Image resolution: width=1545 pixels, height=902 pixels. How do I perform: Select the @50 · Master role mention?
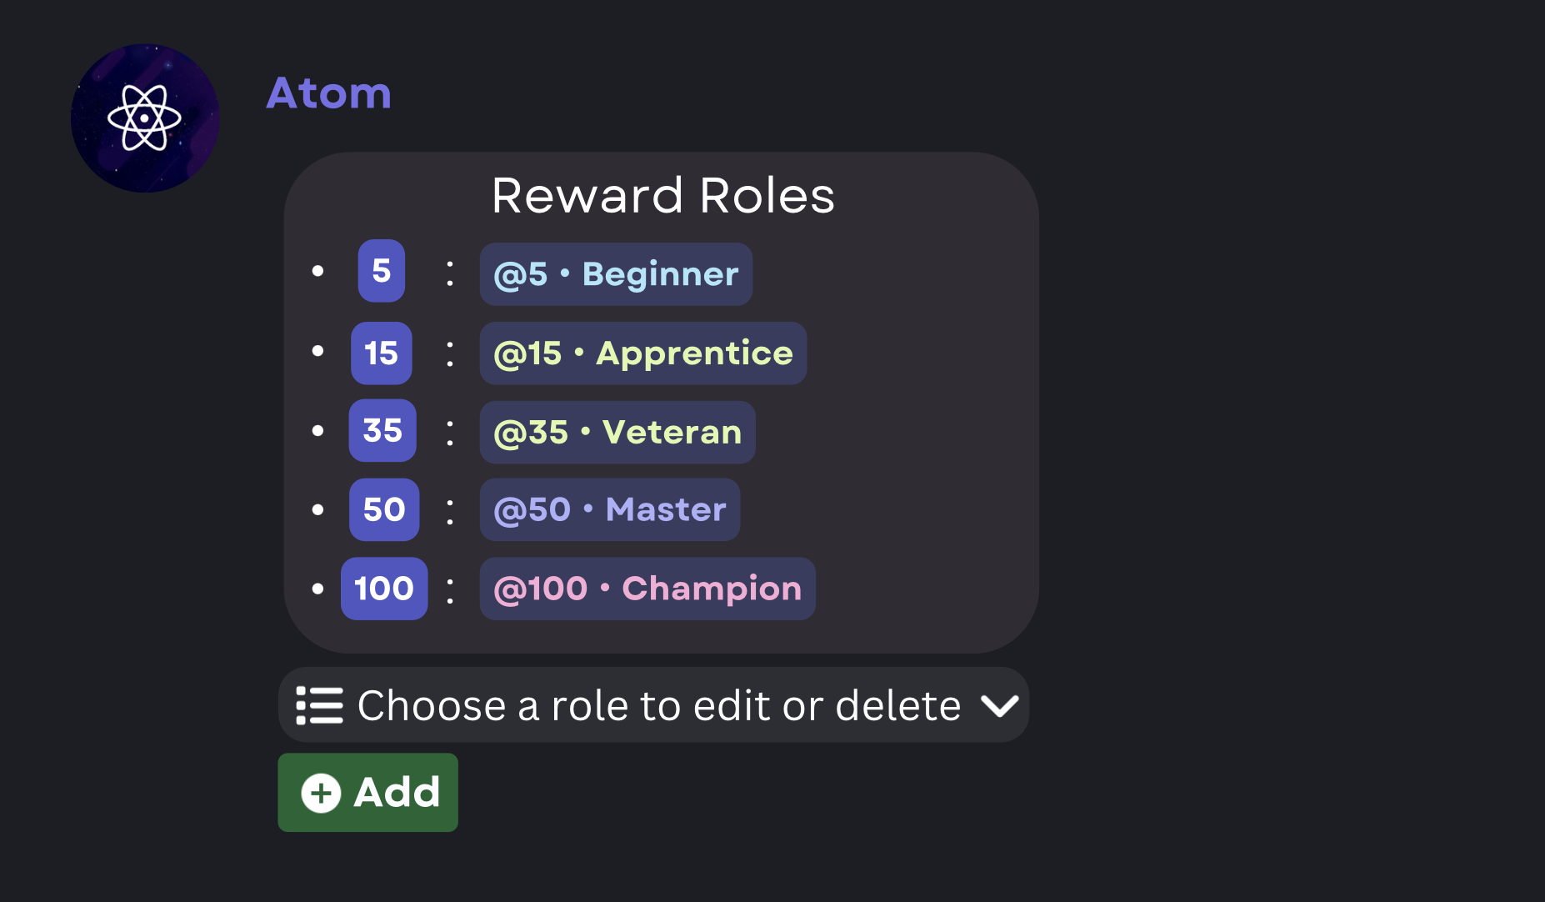(x=609, y=509)
